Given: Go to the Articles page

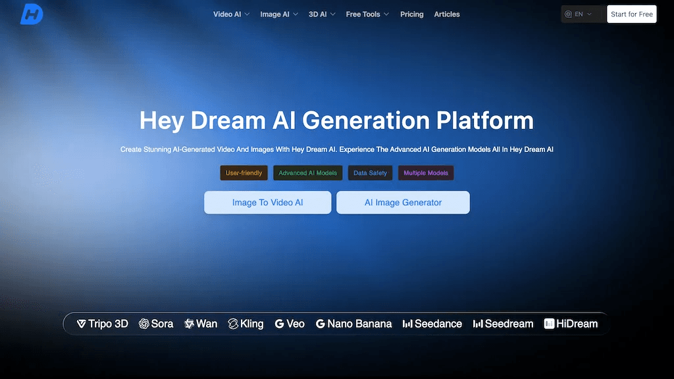Looking at the screenshot, I should click(447, 14).
